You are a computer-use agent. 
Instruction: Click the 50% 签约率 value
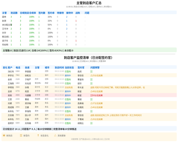pos(50,25)
